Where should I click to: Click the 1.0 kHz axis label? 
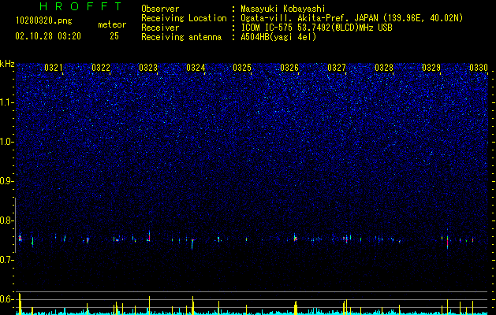coord(7,142)
